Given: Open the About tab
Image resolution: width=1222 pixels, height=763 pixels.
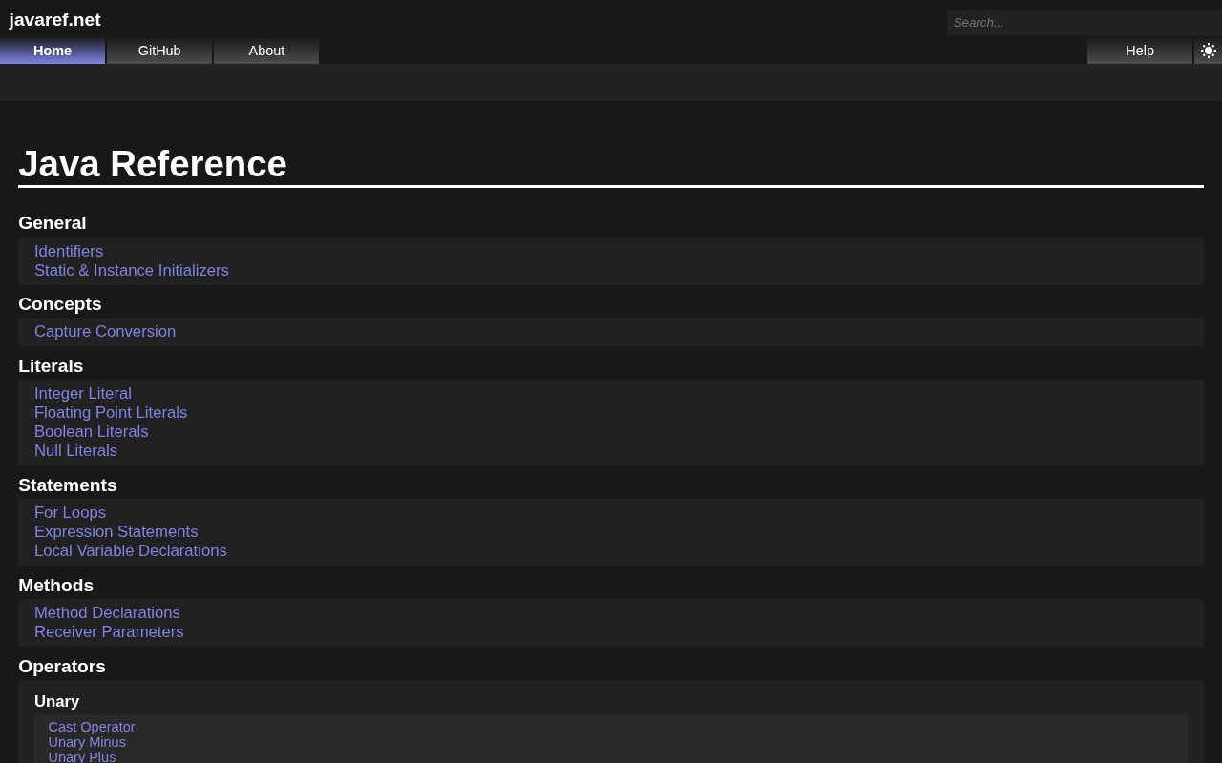Looking at the screenshot, I should (x=266, y=51).
